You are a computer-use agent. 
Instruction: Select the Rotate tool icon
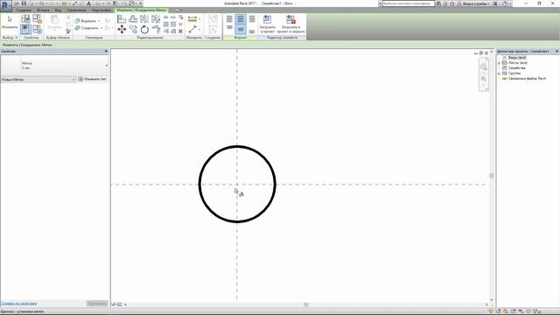144,29
